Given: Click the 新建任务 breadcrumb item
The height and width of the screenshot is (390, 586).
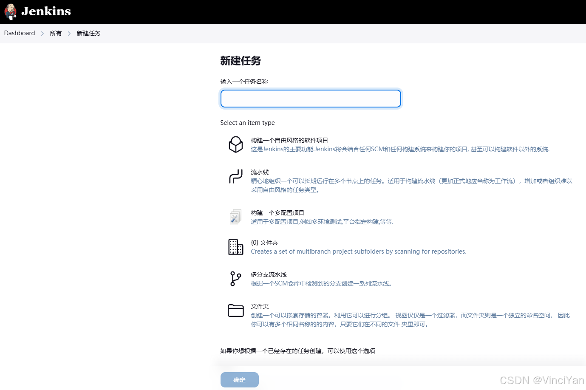Looking at the screenshot, I should (x=88, y=33).
